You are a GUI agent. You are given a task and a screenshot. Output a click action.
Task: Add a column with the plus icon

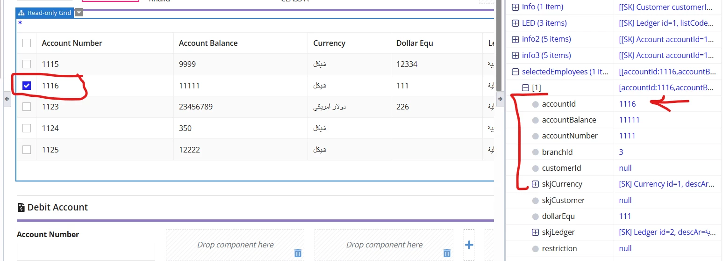[469, 245]
